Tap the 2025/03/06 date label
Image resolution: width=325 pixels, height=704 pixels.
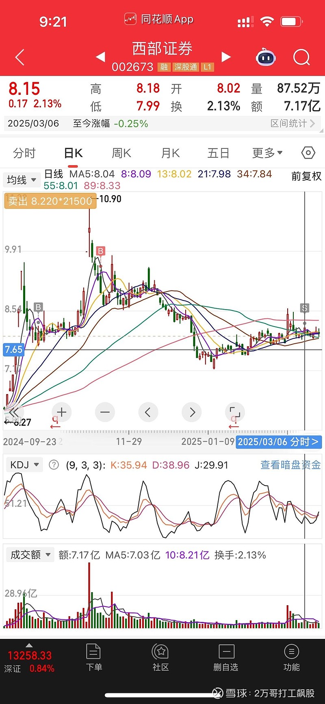click(33, 123)
